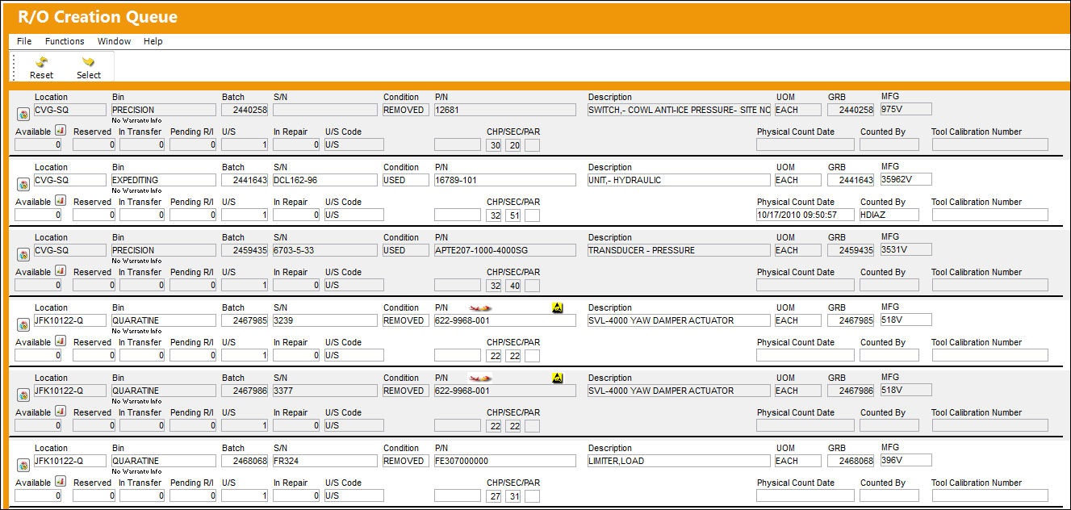Open the row icon for batch 2459435

[23, 255]
